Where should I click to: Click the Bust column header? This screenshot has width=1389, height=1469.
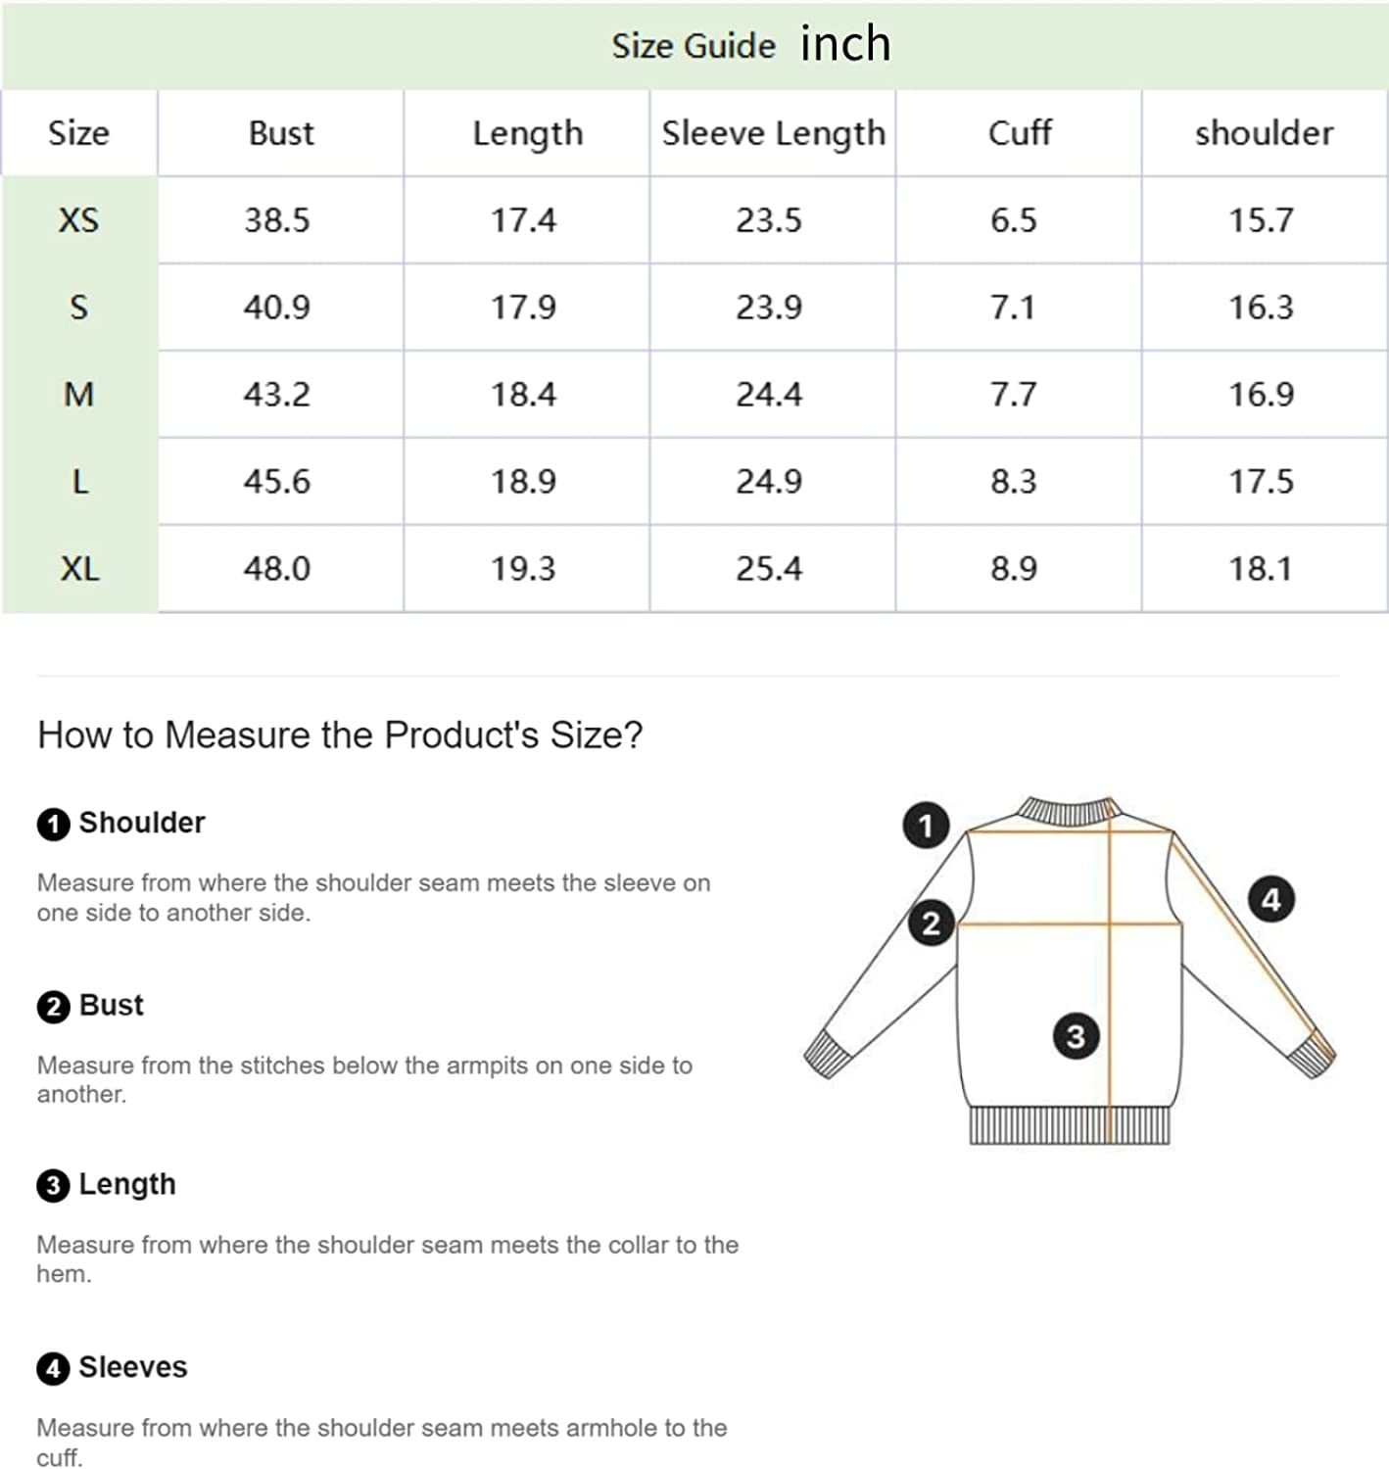281,133
